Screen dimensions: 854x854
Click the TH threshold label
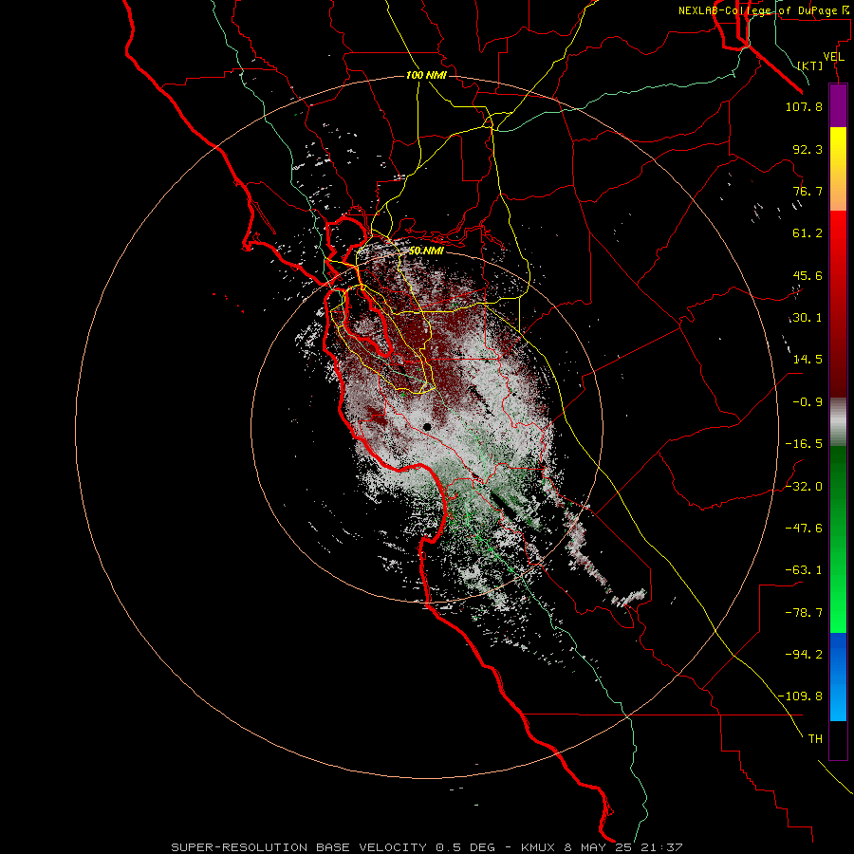[x=815, y=739]
